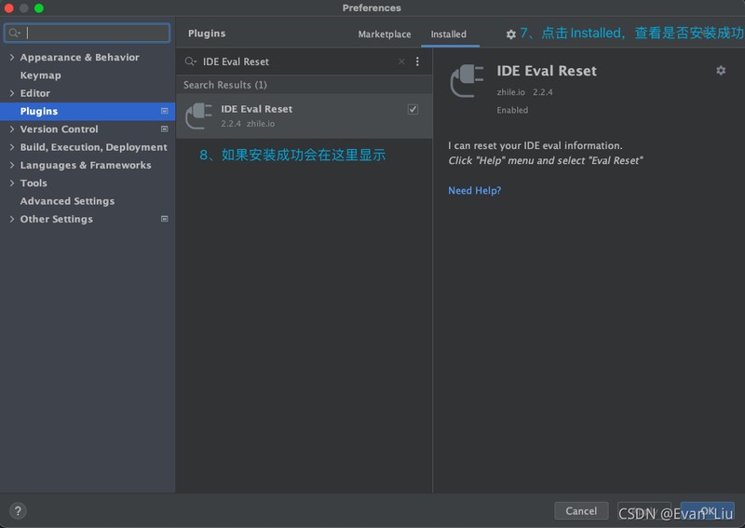Click the plug icon in search results
This screenshot has height=528, width=745.
pos(198,115)
